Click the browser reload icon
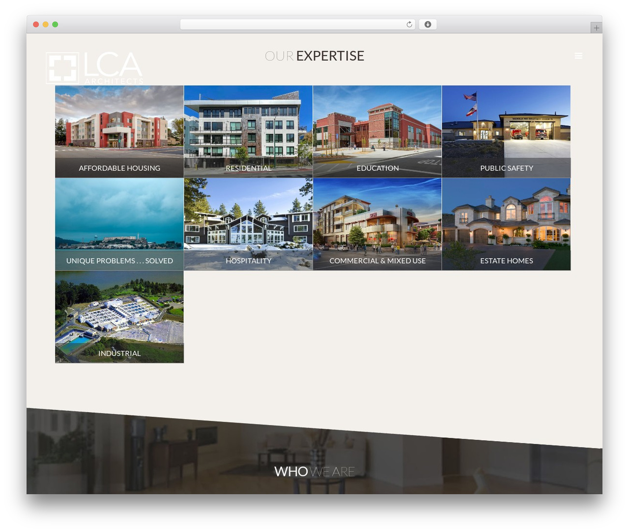The width and height of the screenshot is (629, 532). coord(409,25)
